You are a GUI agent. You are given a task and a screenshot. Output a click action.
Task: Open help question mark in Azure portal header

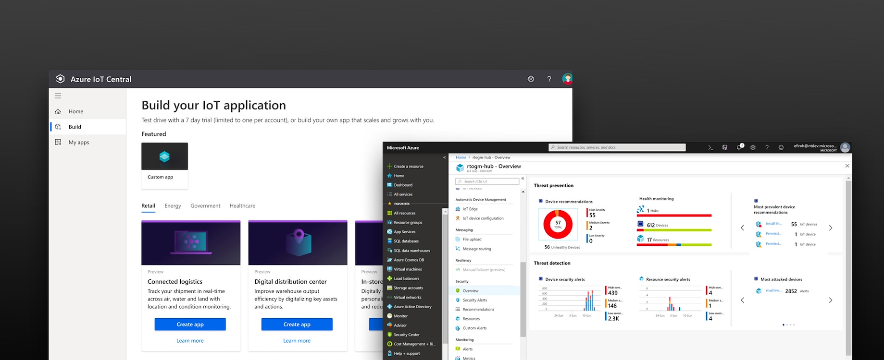(767, 148)
